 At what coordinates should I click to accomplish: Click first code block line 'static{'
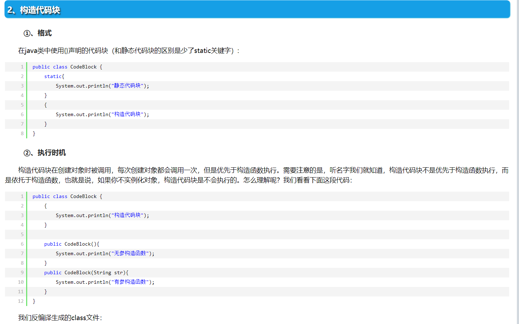pyautogui.click(x=54, y=76)
